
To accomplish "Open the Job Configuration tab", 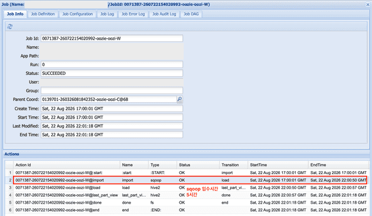I will coord(77,14).
